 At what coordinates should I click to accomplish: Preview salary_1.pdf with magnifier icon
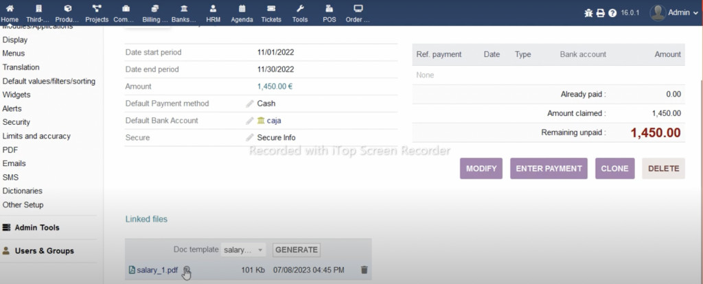pyautogui.click(x=187, y=270)
